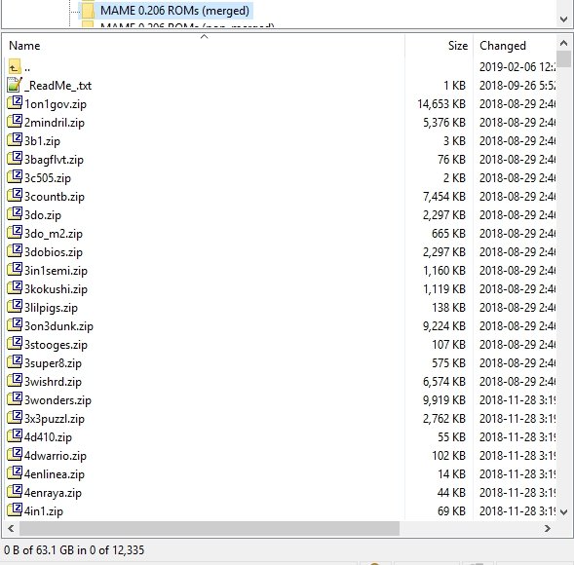Image resolution: width=574 pixels, height=565 pixels.
Task: Click the 9,919 KB size value
Action: pos(444,400)
